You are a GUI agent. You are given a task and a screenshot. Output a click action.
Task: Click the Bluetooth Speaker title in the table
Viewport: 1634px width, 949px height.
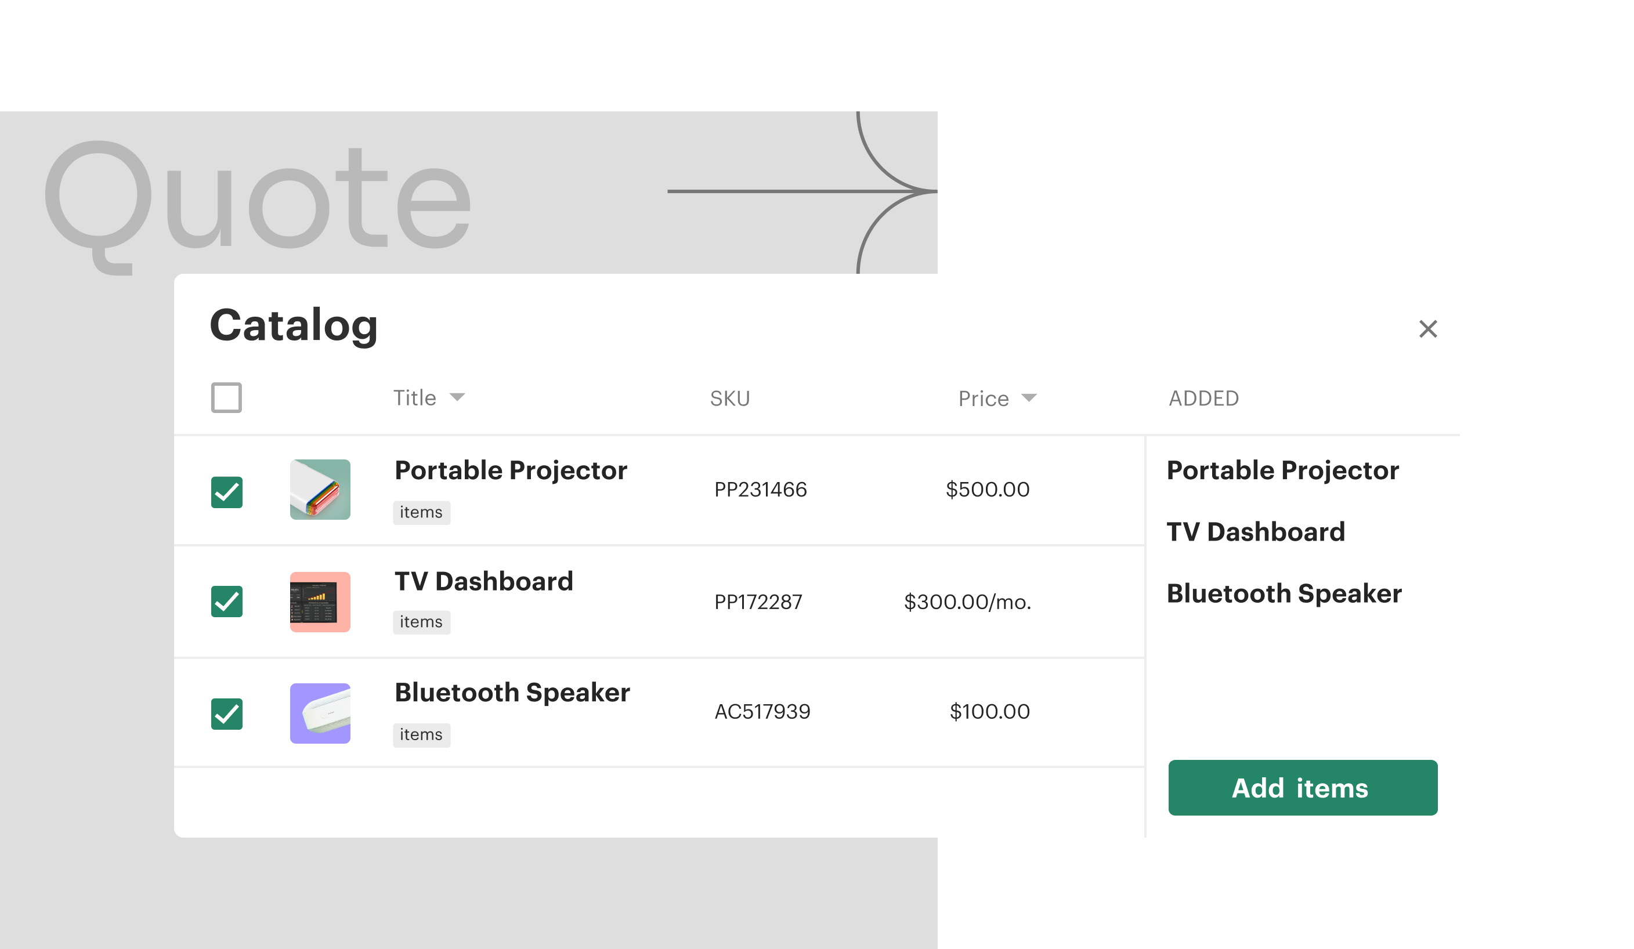click(512, 692)
